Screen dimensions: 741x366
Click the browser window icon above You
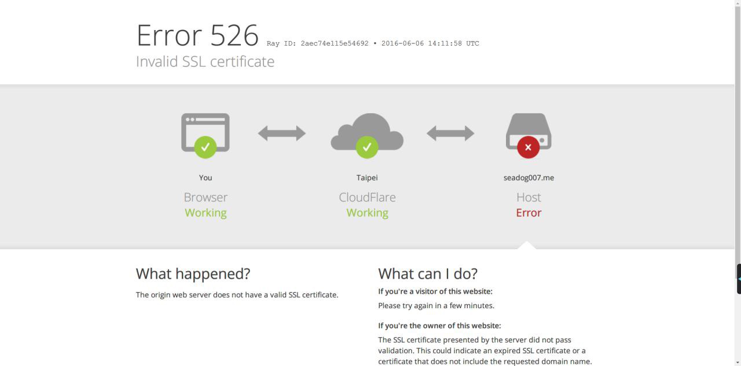[x=206, y=135]
